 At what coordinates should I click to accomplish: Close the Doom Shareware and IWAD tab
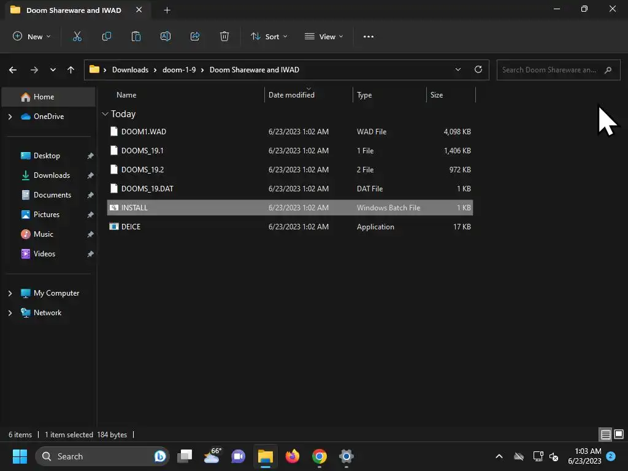(139, 10)
